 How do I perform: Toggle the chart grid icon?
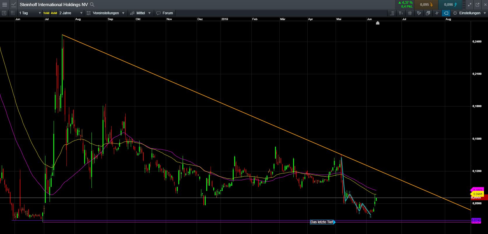pos(410,13)
